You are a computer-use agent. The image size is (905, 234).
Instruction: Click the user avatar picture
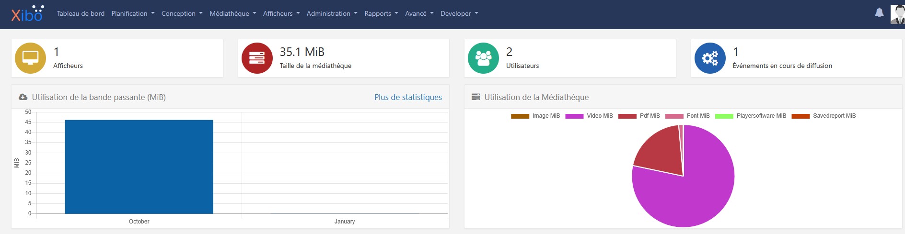[897, 14]
